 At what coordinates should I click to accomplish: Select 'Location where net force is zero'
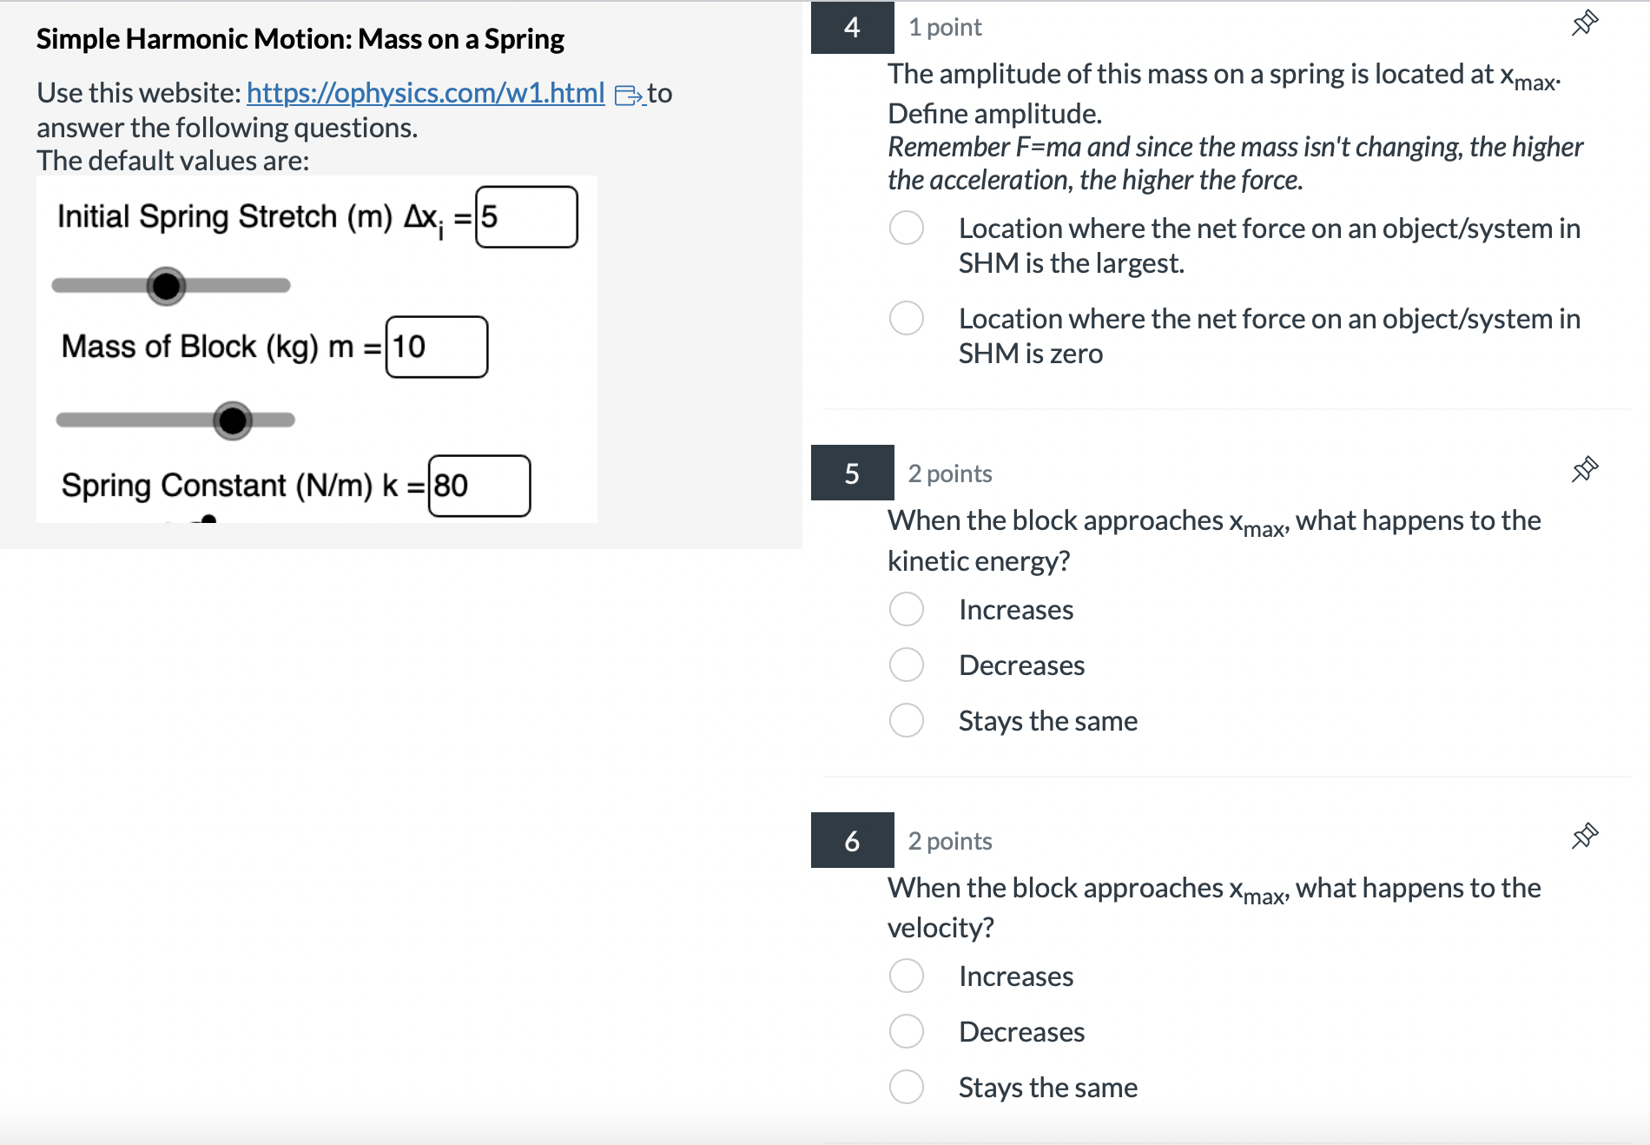coord(906,319)
